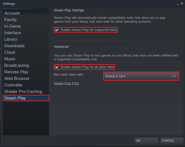Screen dimensions: 185x147
Task: Open the Interface settings page
Action: click(x=13, y=33)
